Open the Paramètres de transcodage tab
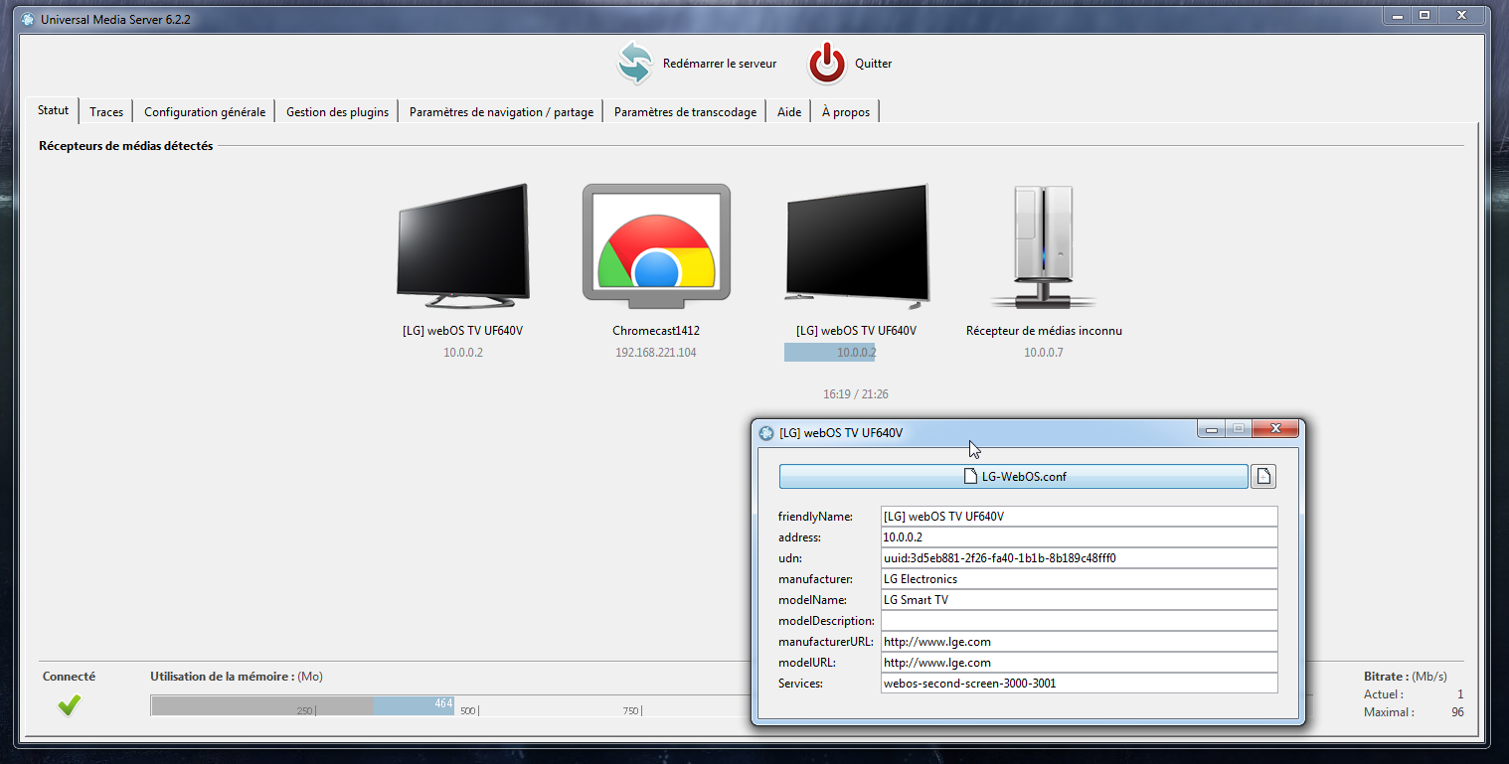Screen dimensions: 1509x764 tap(685, 112)
